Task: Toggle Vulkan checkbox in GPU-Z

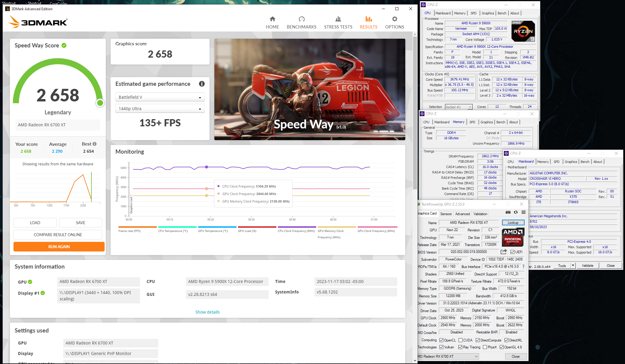Action: (441, 347)
